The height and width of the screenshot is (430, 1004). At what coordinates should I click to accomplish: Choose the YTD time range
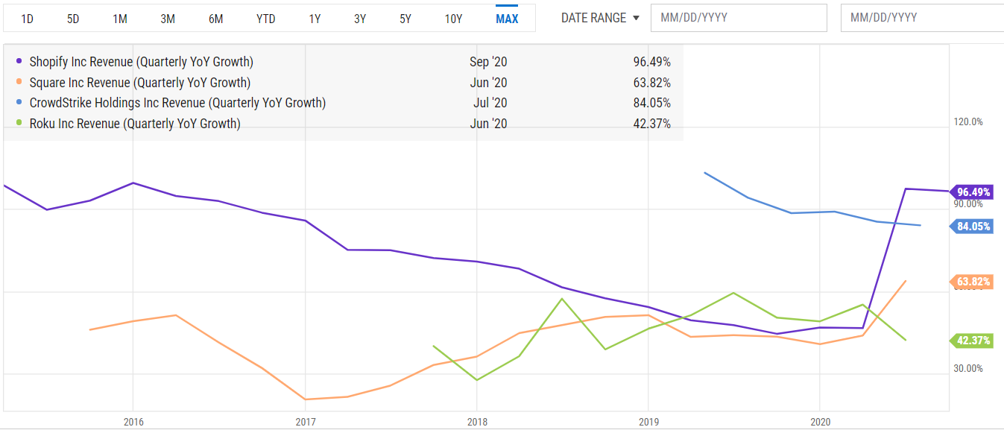click(265, 19)
